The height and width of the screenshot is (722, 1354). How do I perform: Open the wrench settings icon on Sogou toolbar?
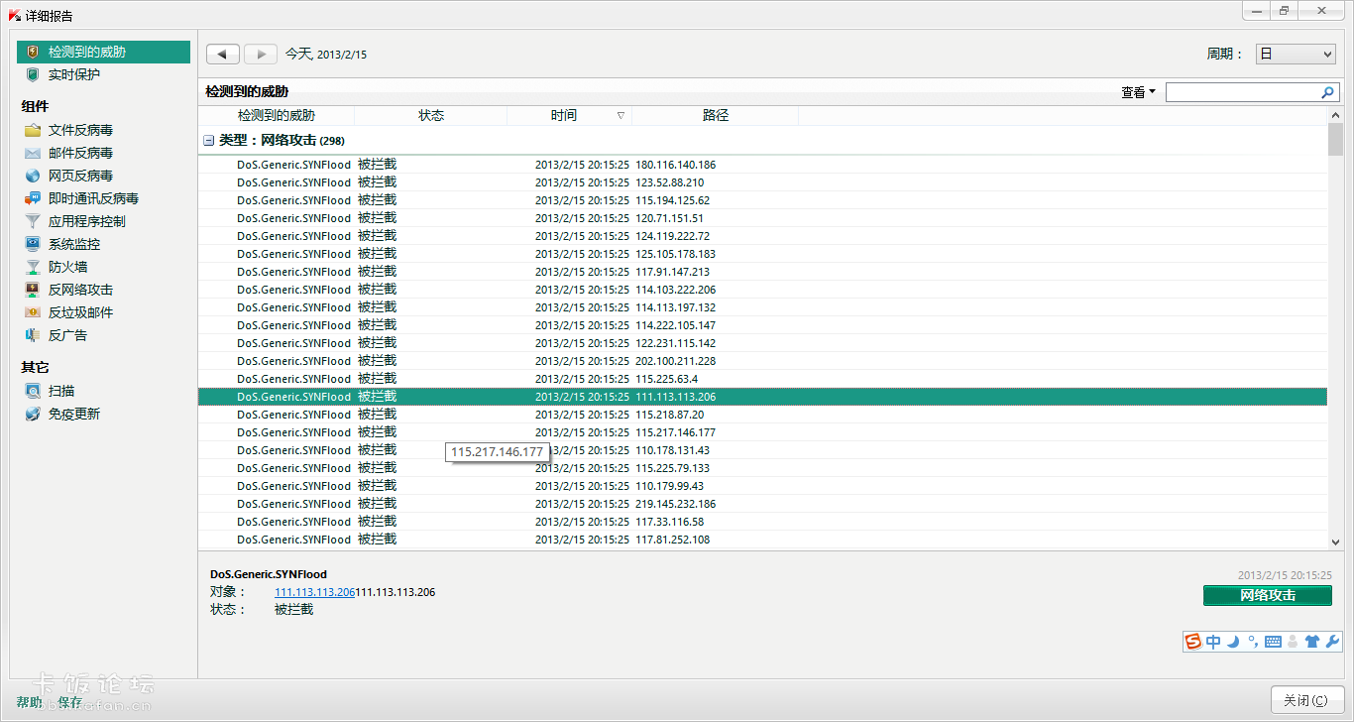tap(1332, 642)
